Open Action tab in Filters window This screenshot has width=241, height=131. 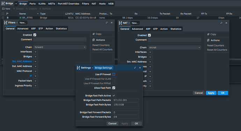[x=49, y=29]
